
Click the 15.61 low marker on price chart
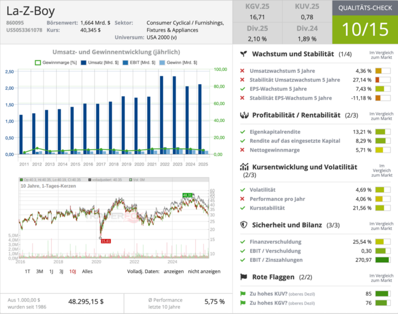(106, 241)
